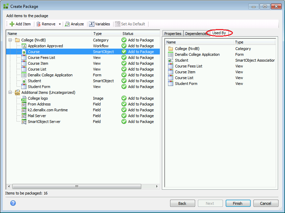Click green status check for Student Form
The image size is (285, 213).
pyautogui.click(x=124, y=87)
